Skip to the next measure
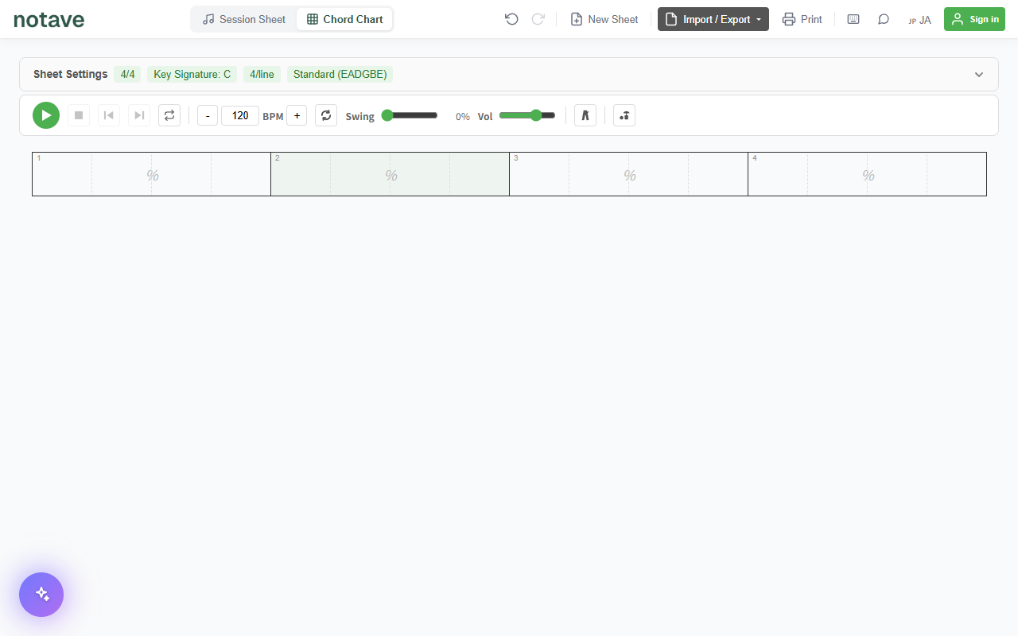The image size is (1018, 636). pos(139,115)
